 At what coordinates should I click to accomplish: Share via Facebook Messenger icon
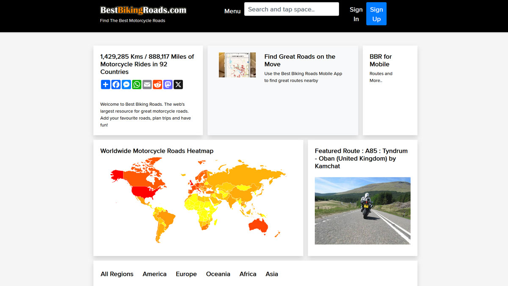pyautogui.click(x=126, y=85)
